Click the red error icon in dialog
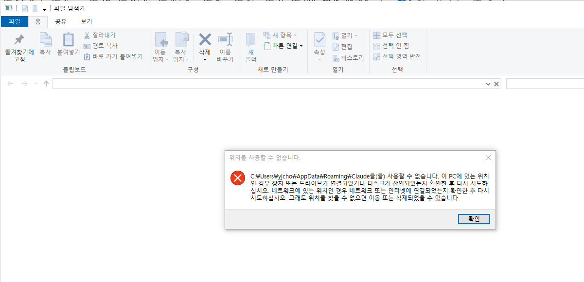The image size is (584, 282). tap(238, 178)
